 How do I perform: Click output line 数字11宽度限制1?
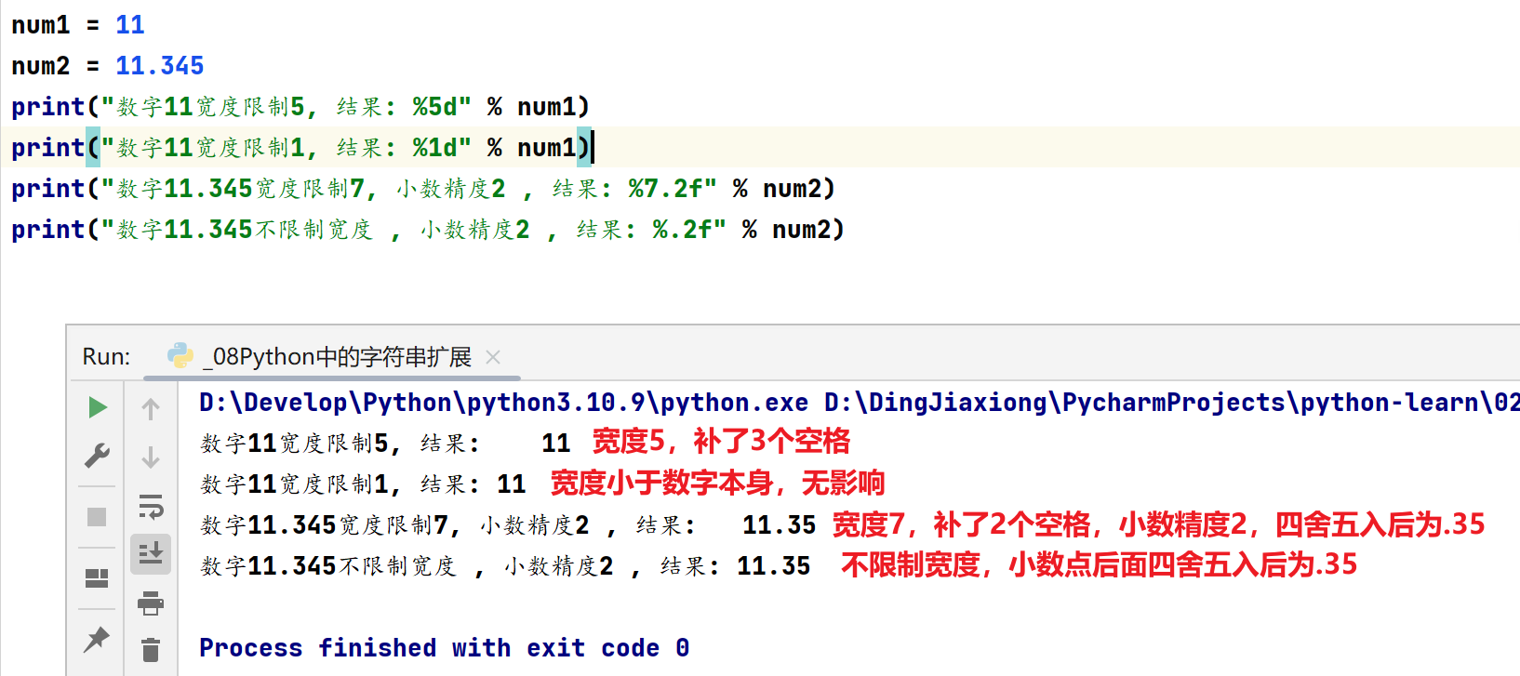pyautogui.click(x=363, y=484)
